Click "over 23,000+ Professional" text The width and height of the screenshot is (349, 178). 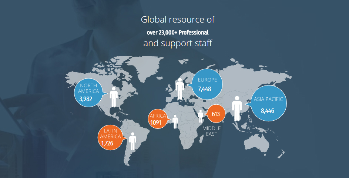click(x=178, y=33)
